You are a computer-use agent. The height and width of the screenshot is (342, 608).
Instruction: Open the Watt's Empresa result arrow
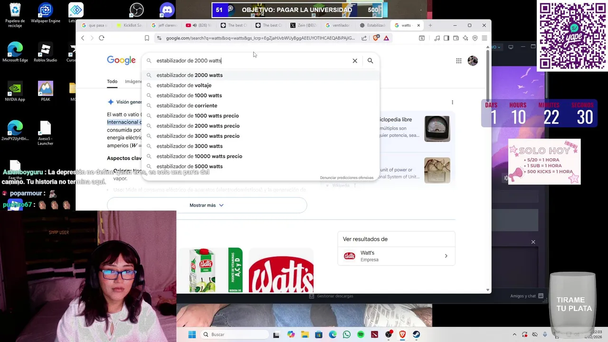click(446, 256)
